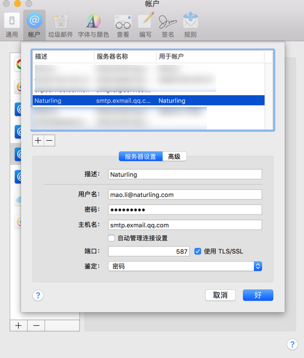Click the 取消 Cancel button
Screen dimensions: 304x358
pyautogui.click(x=220, y=295)
